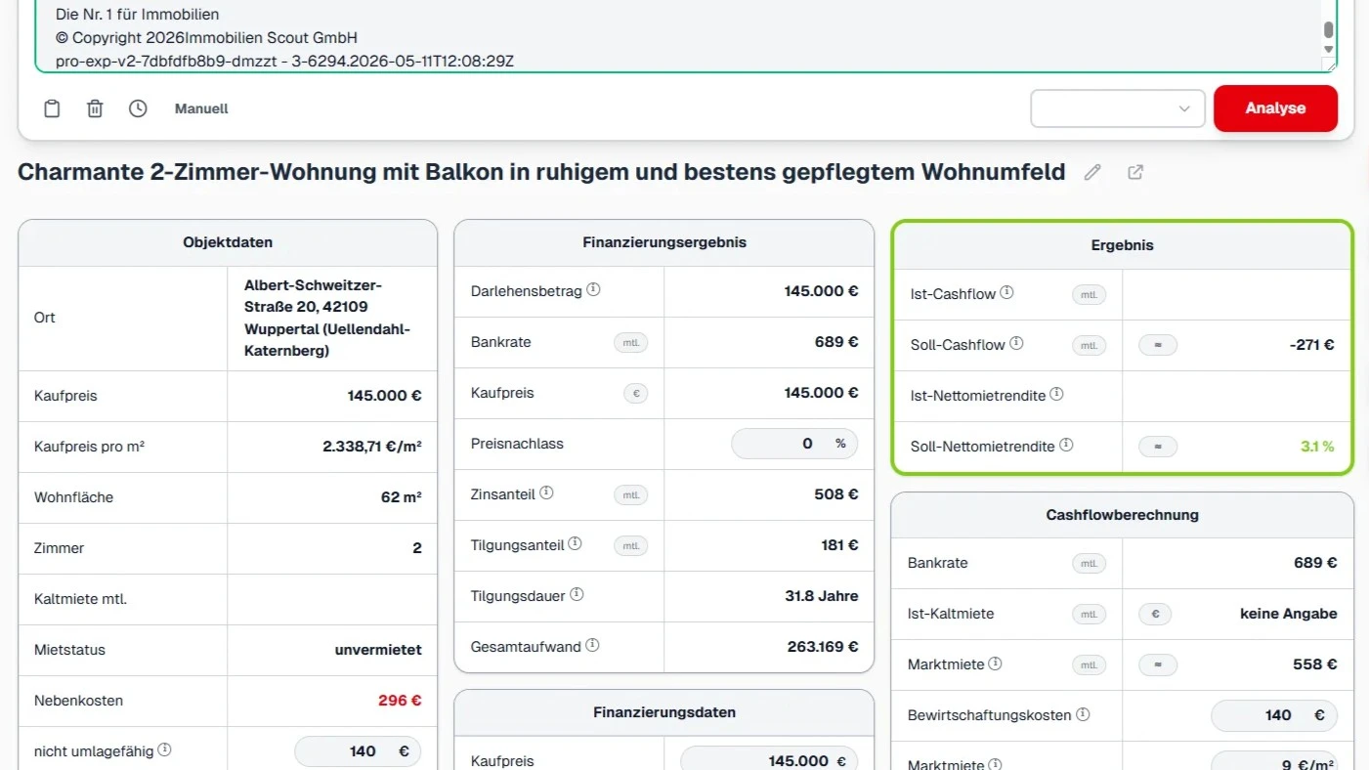
Task: Click the 'Ergebnis' panel header
Action: [1123, 245]
